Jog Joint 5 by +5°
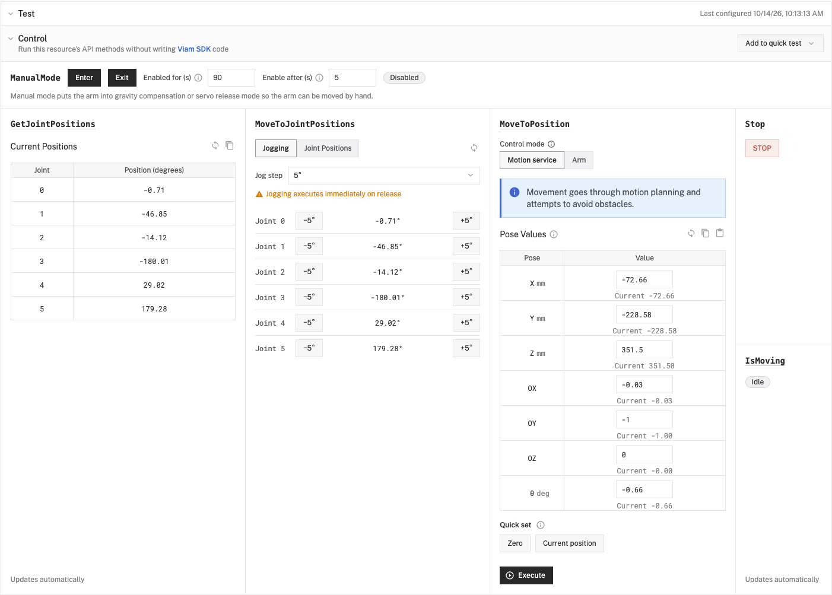Screen dimensions: 832x595 point(466,348)
